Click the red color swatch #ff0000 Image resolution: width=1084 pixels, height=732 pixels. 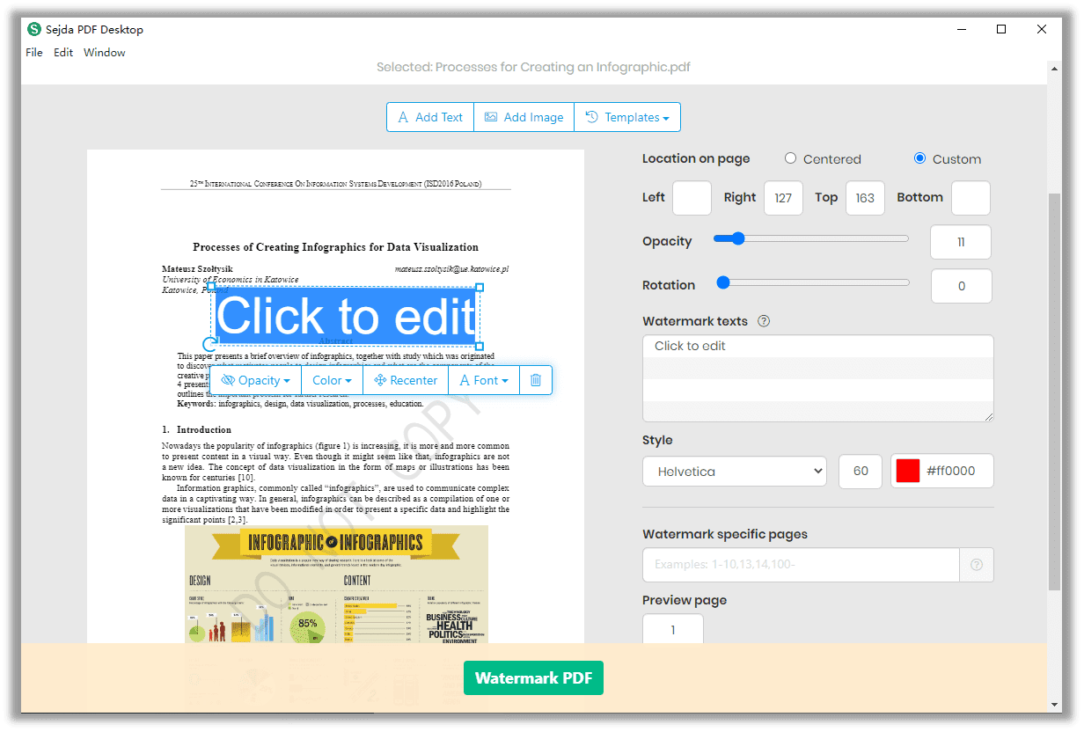(908, 471)
